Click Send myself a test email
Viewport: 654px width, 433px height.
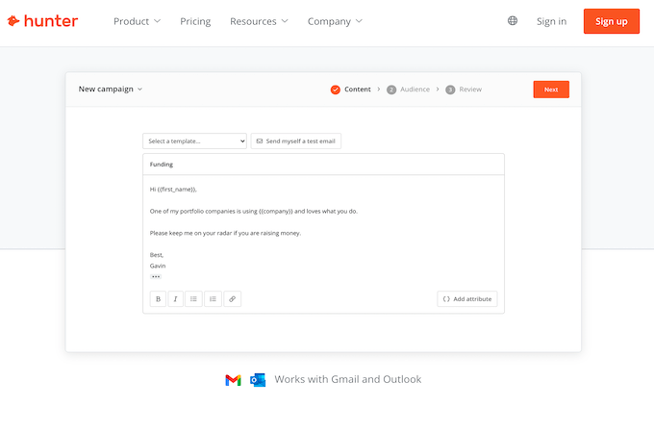pyautogui.click(x=296, y=141)
